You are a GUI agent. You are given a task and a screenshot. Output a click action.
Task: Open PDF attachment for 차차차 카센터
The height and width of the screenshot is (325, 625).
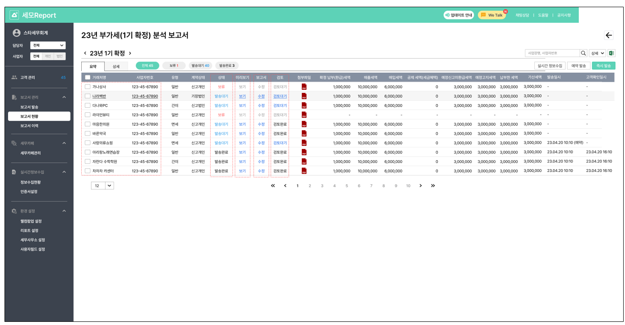click(x=304, y=171)
